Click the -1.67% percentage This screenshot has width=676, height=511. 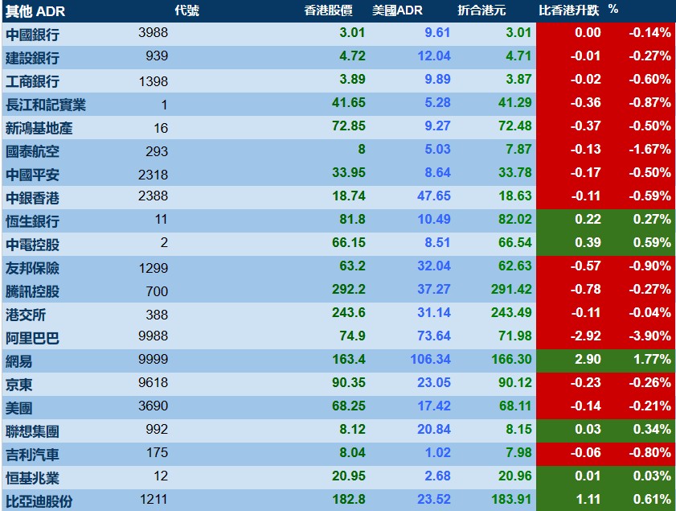click(x=649, y=149)
